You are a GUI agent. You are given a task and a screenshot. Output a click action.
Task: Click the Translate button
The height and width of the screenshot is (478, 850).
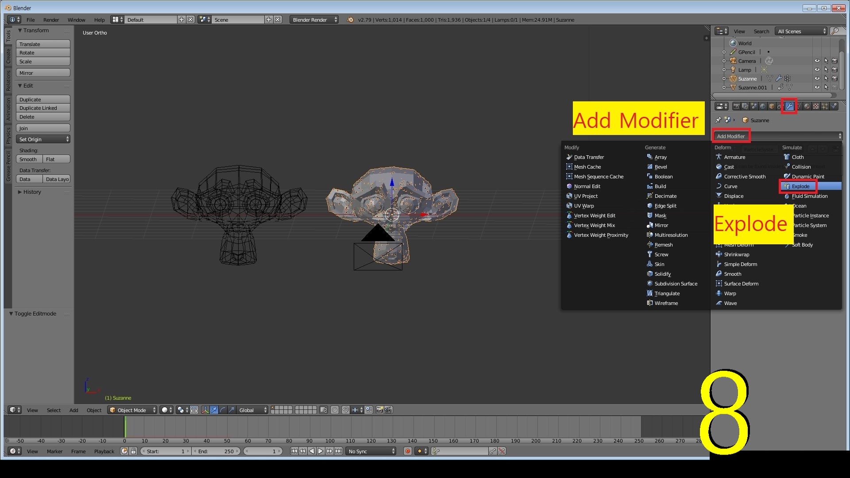coord(43,44)
